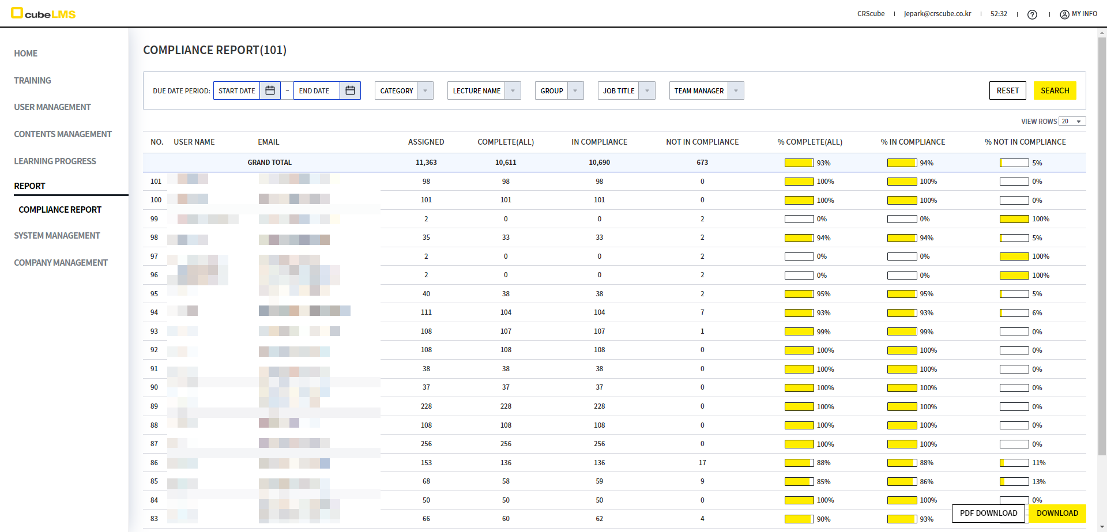Reset the filter fields
Screen dimensions: 1107x532
1007,90
